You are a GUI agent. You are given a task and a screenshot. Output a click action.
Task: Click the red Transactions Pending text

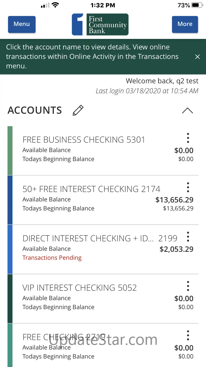coord(52,258)
